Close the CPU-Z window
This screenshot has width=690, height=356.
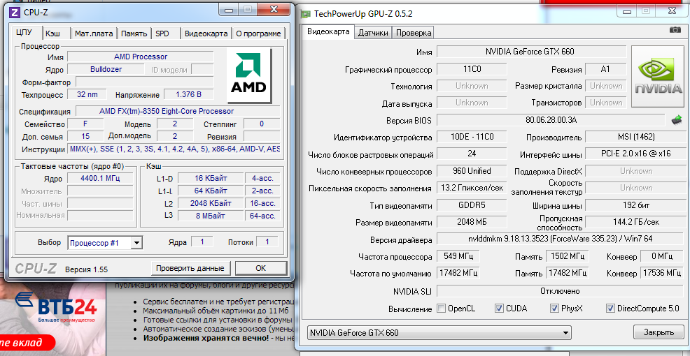[x=274, y=8]
